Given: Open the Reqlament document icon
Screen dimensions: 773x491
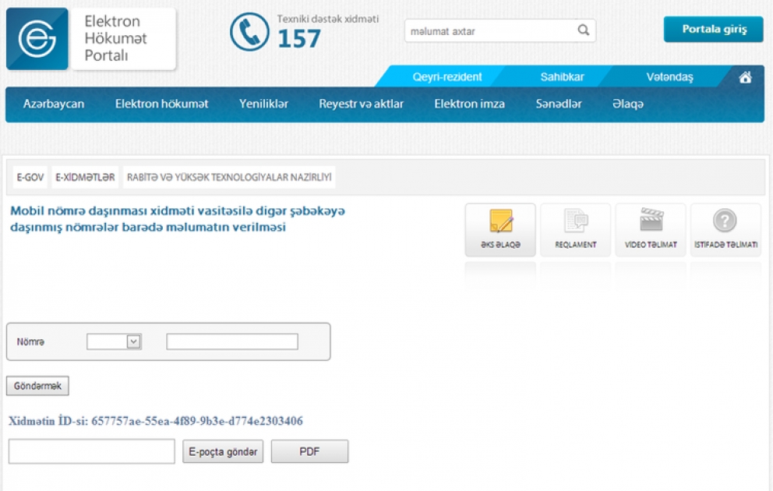Looking at the screenshot, I should point(575,230).
